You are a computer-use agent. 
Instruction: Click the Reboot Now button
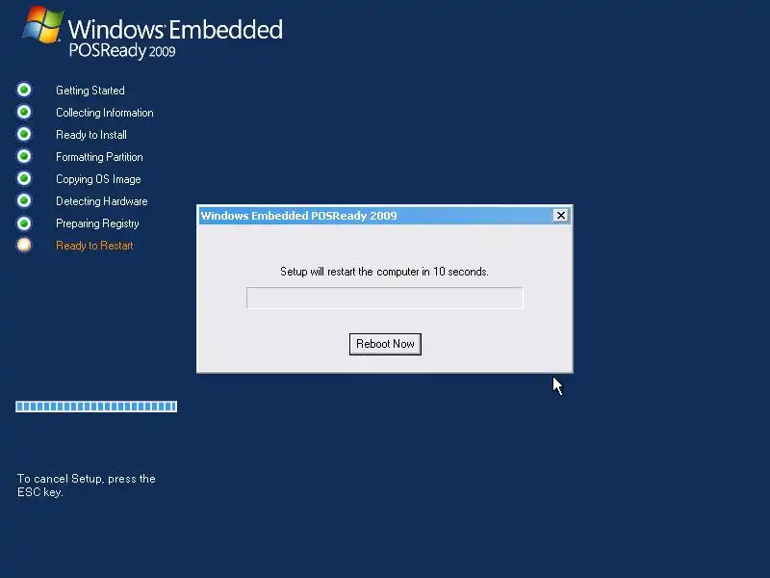[385, 344]
